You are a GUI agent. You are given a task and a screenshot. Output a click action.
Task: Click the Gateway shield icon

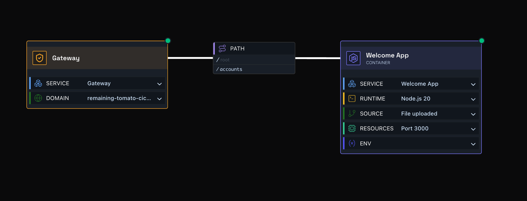click(x=40, y=58)
